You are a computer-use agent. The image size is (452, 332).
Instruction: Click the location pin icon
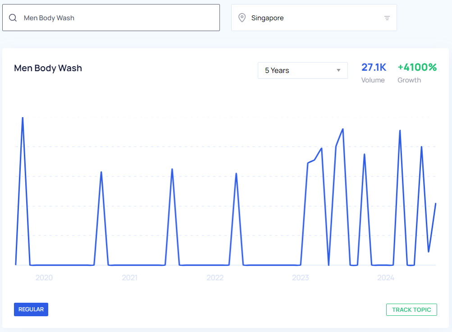242,18
